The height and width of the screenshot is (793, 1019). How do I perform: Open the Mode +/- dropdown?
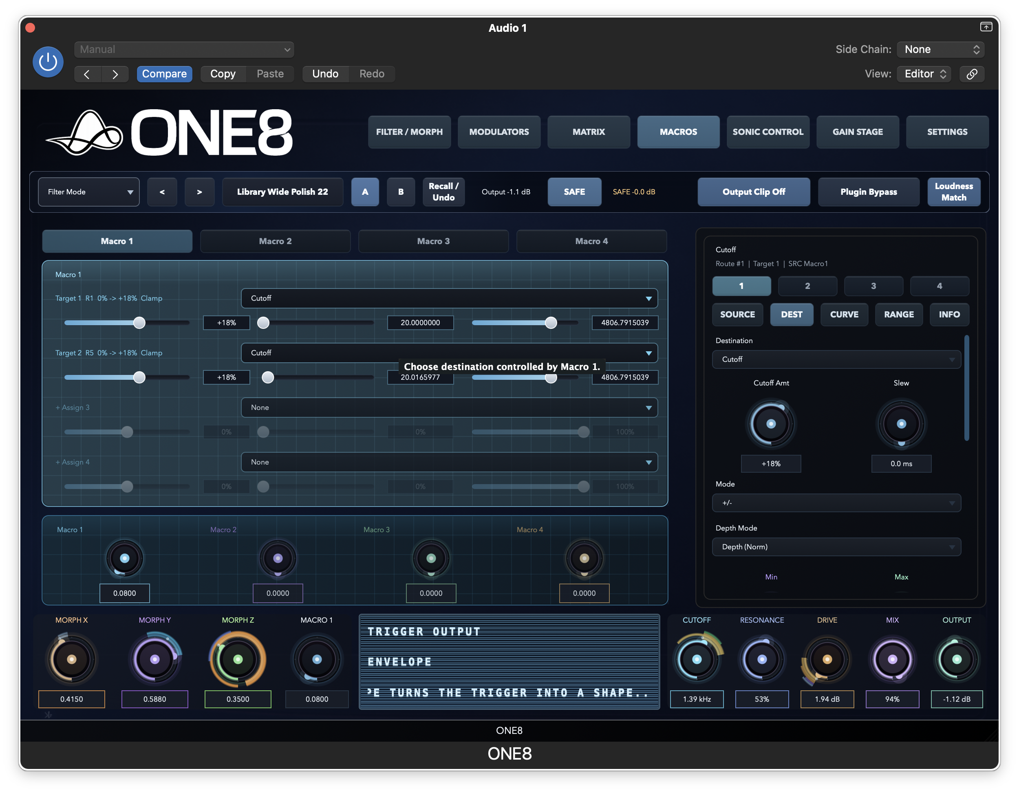coord(836,503)
